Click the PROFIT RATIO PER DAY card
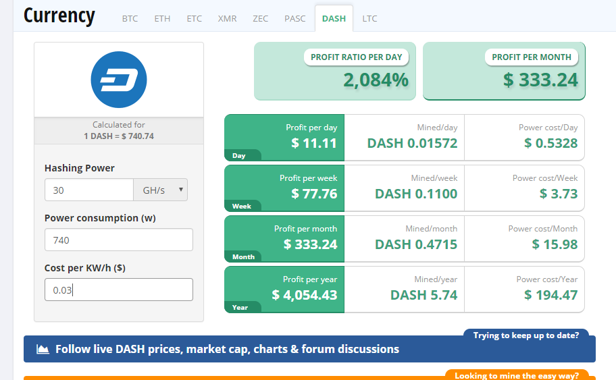Image resolution: width=616 pixels, height=380 pixels. click(x=335, y=71)
